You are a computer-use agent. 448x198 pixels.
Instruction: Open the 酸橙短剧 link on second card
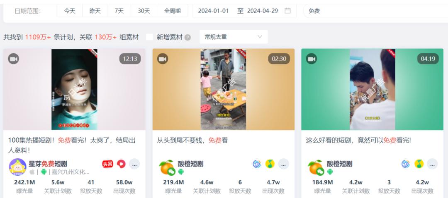(x=190, y=164)
